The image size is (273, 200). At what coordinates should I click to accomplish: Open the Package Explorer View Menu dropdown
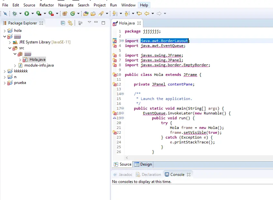89,23
